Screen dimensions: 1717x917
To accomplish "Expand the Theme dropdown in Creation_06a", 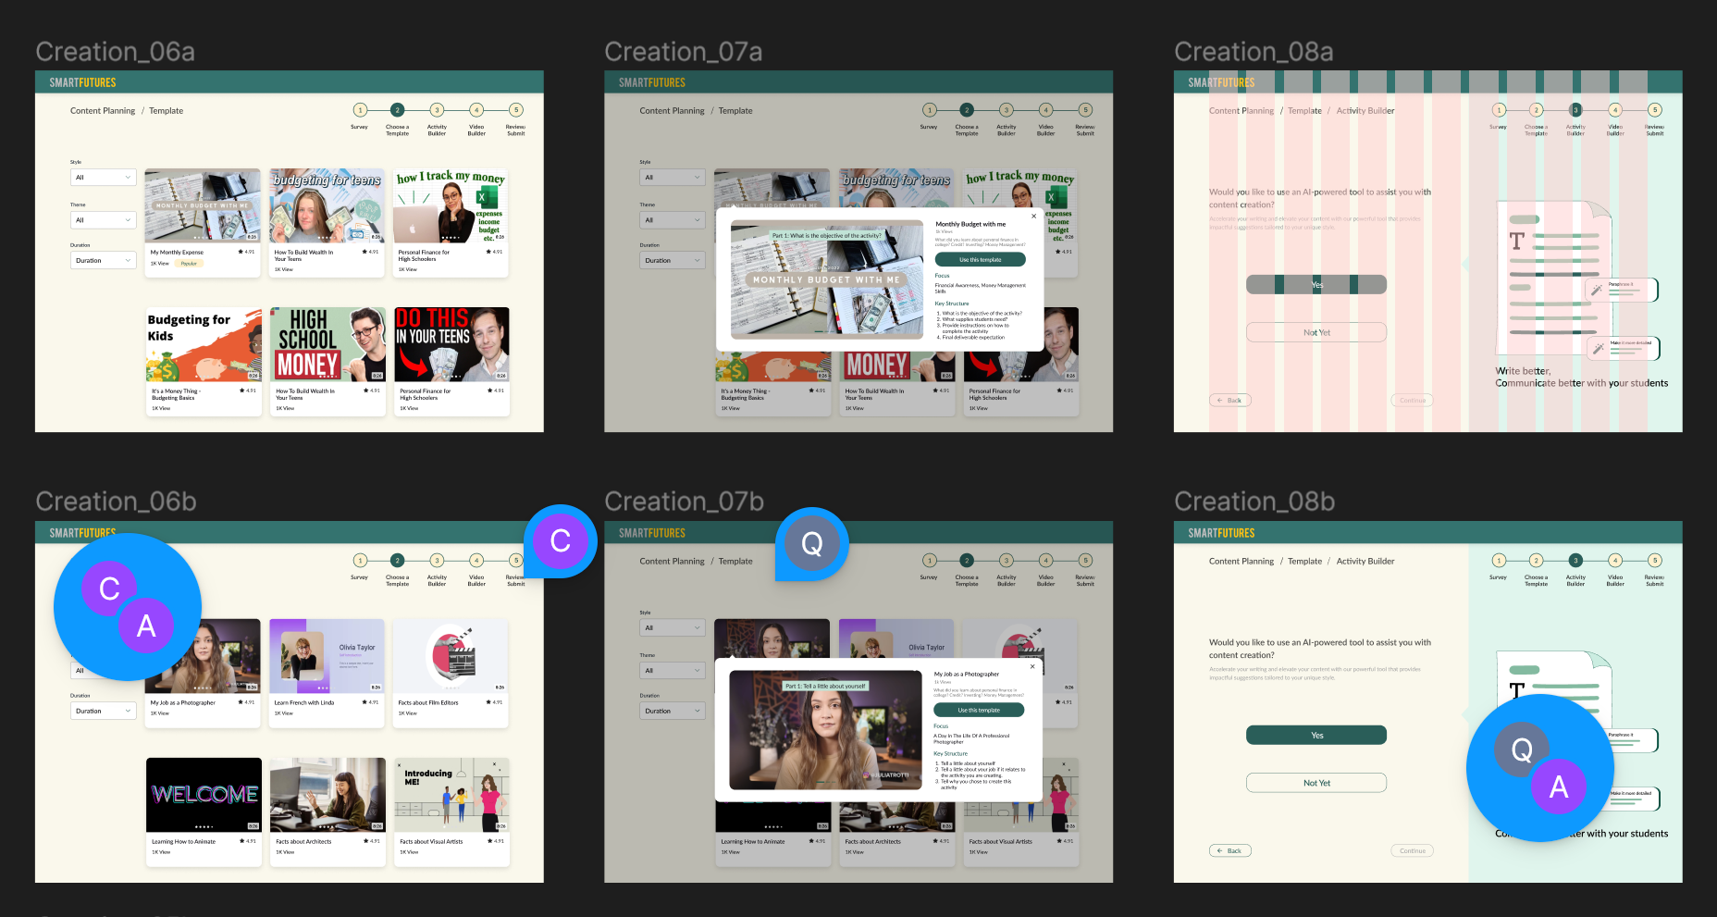I will click(104, 220).
